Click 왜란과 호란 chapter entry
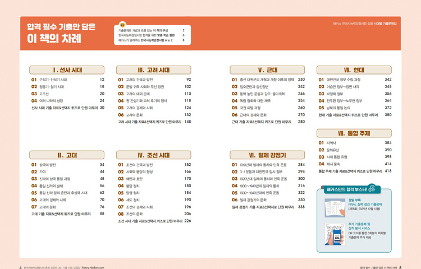This screenshot has width=421, height=269. click(x=135, y=178)
